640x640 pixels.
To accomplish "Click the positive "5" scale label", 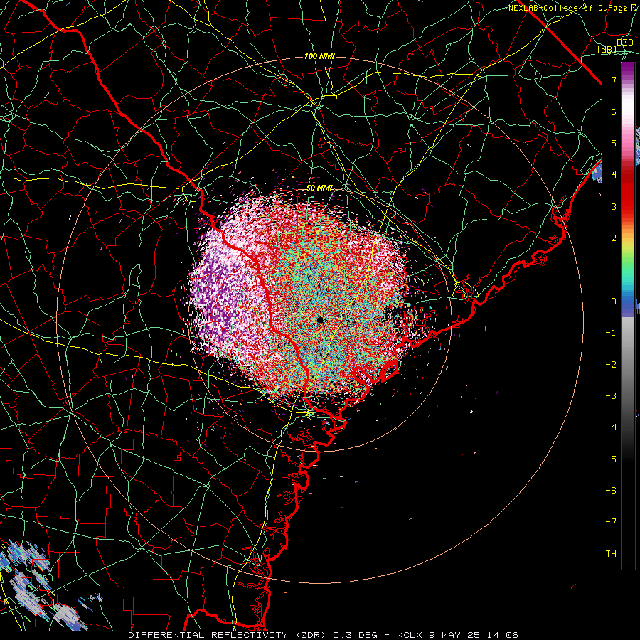I will click(x=614, y=143).
